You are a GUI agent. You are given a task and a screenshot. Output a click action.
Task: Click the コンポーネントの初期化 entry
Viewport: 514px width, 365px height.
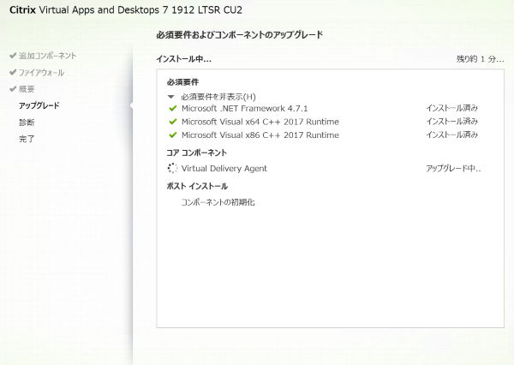[218, 202]
